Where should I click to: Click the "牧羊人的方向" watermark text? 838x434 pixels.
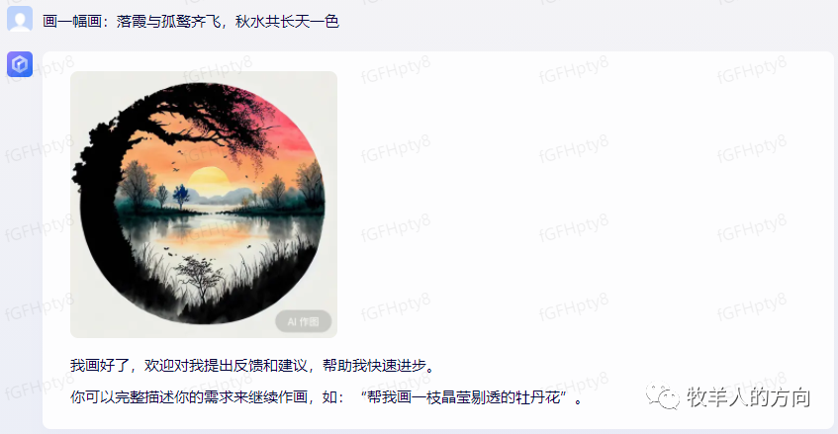coord(748,396)
